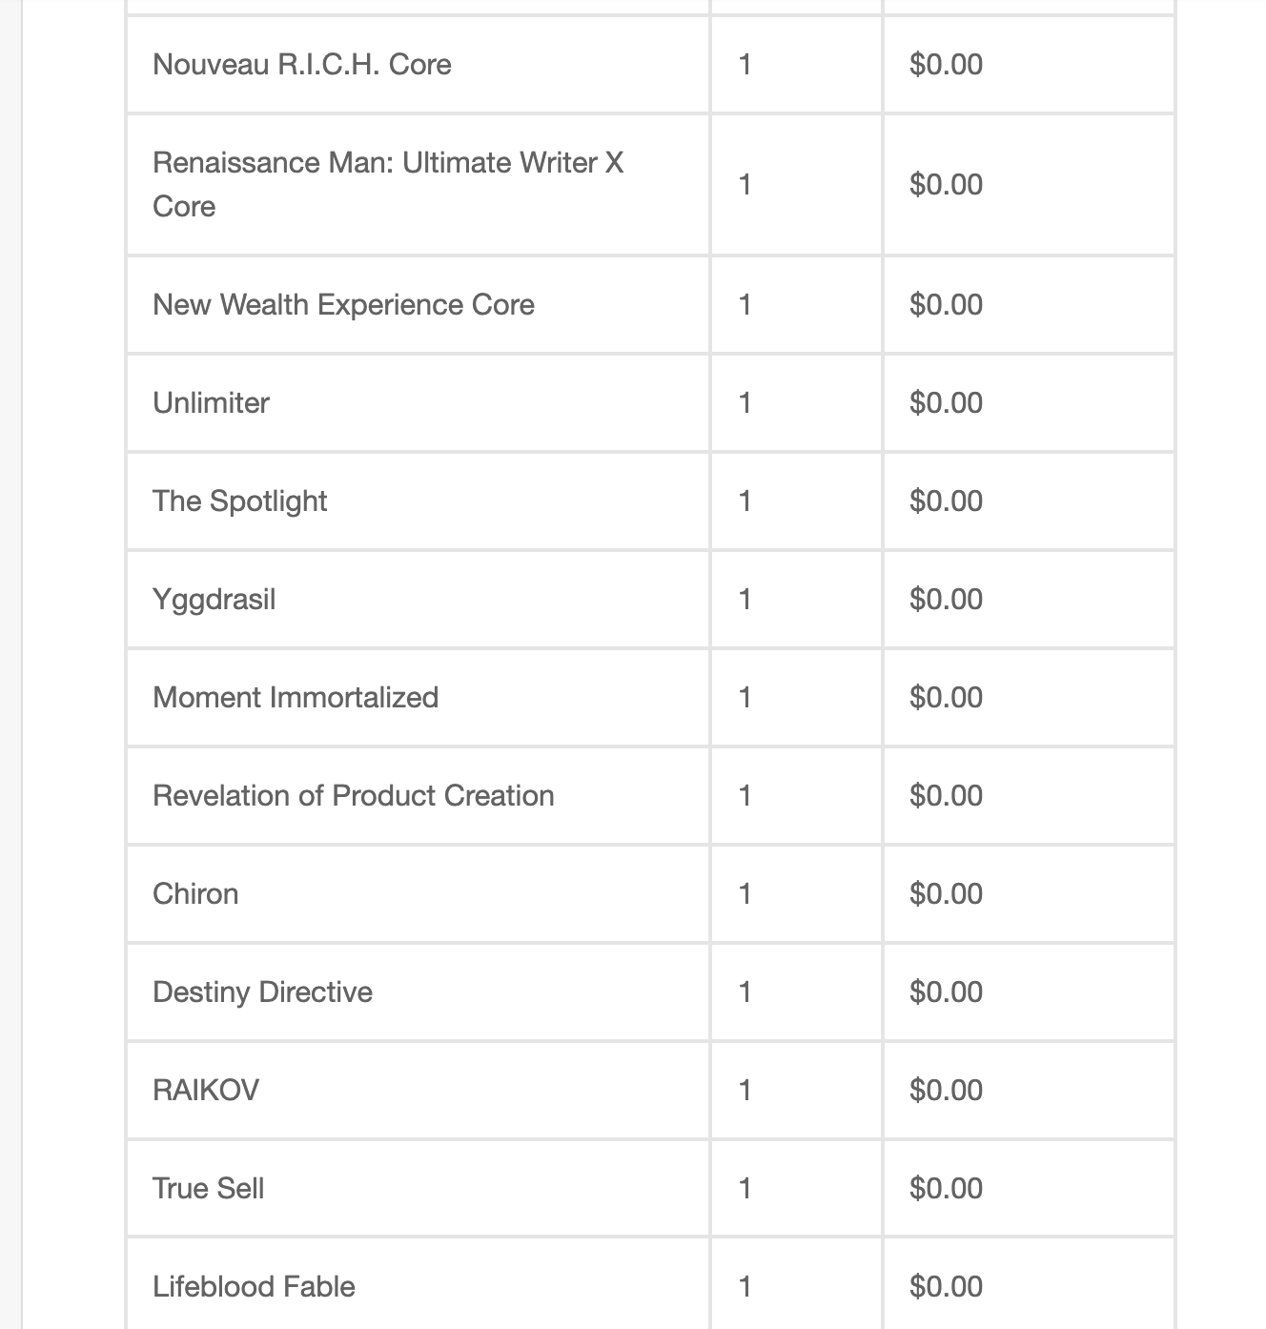
Task: Click the $0.00 price for Unlimiter
Action: [946, 402]
